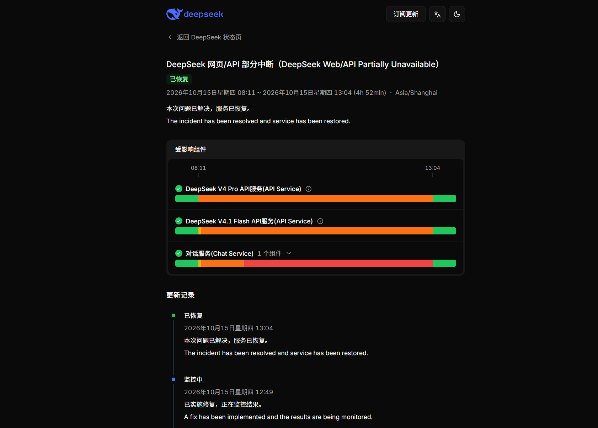Click info icon next to V4.1 Flash API服务
598x428 pixels.
click(320, 221)
